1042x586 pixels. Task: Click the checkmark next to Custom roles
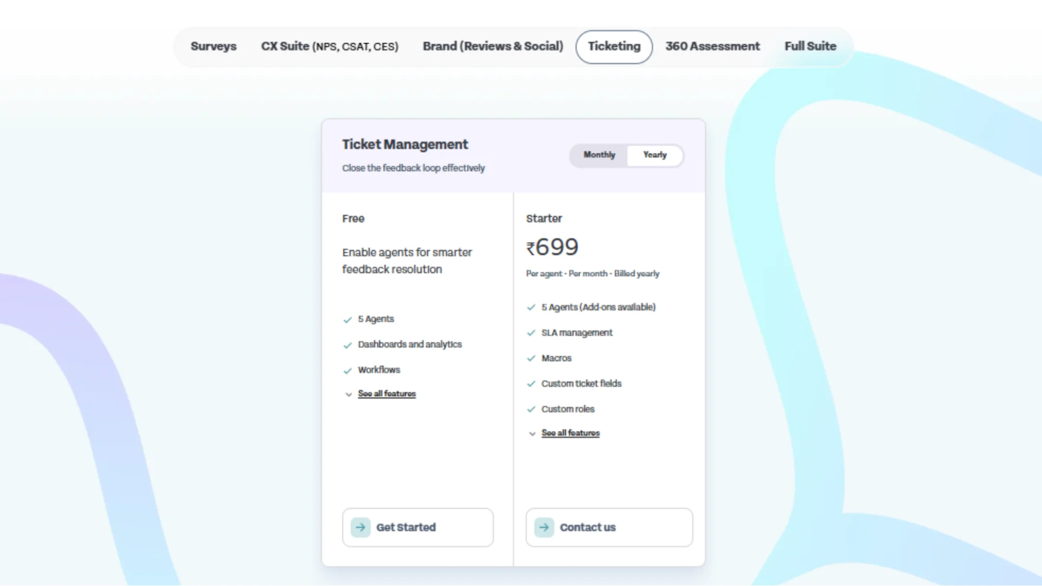[532, 409]
